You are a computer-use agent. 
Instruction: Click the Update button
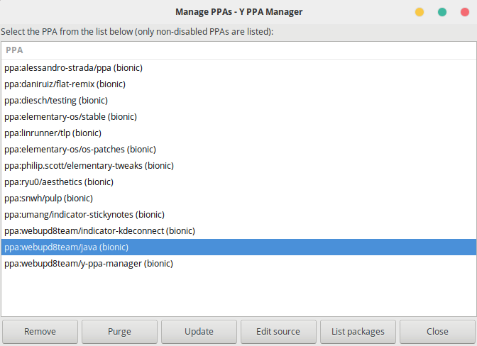199,331
